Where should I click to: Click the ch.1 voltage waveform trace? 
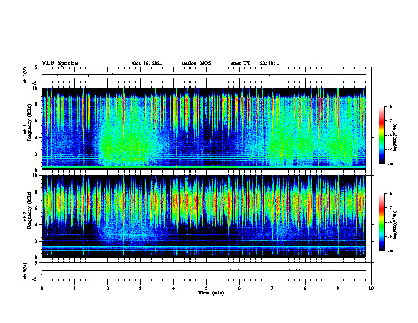(204, 75)
